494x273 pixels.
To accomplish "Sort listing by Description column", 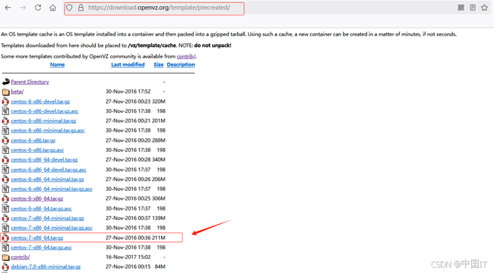I will pyautogui.click(x=181, y=65).
